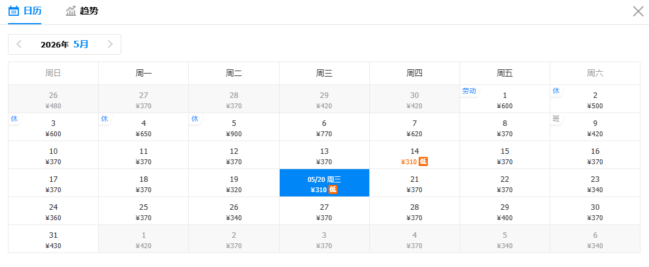
Task: Close the price calendar panel
Action: (x=638, y=11)
